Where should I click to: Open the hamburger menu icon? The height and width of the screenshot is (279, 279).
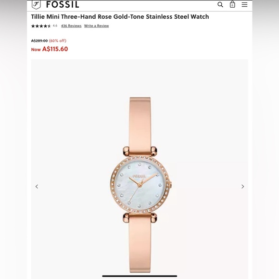(244, 5)
